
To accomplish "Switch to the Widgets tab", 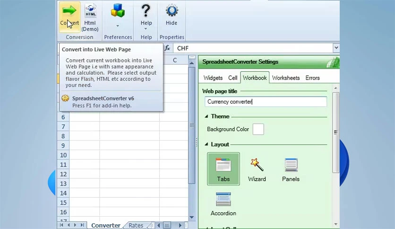I will [213, 78].
